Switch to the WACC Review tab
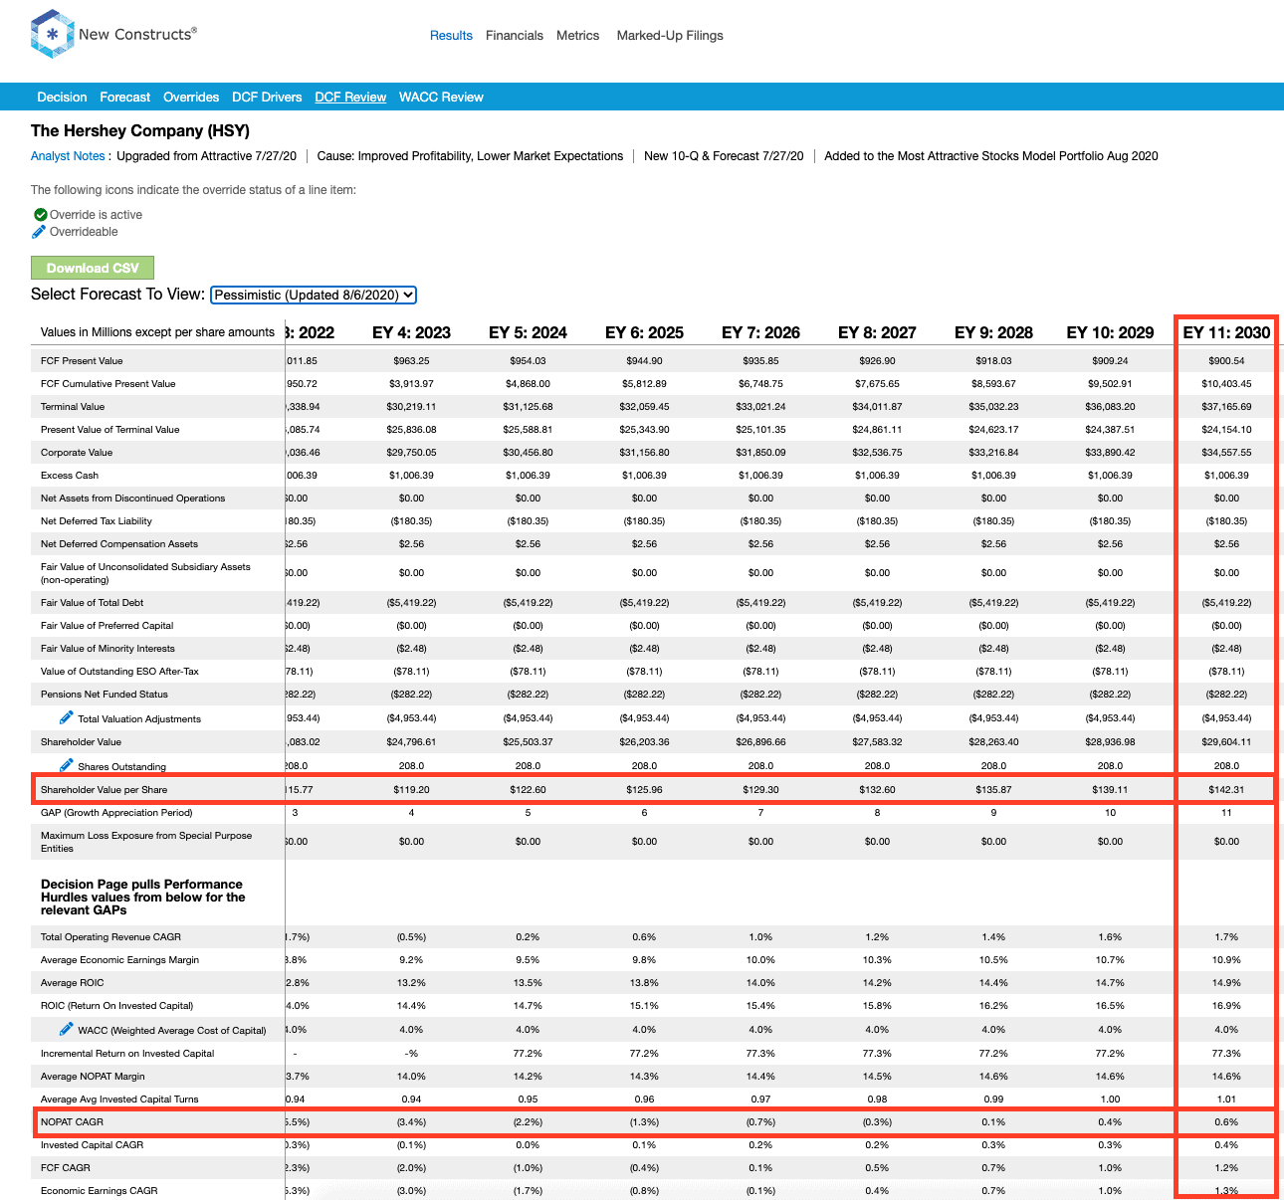This screenshot has height=1200, width=1284. 441,97
